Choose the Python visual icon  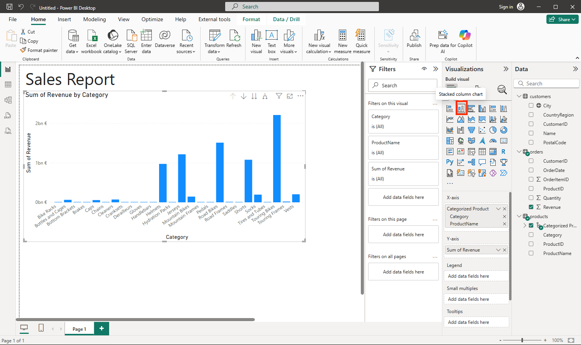click(x=450, y=162)
